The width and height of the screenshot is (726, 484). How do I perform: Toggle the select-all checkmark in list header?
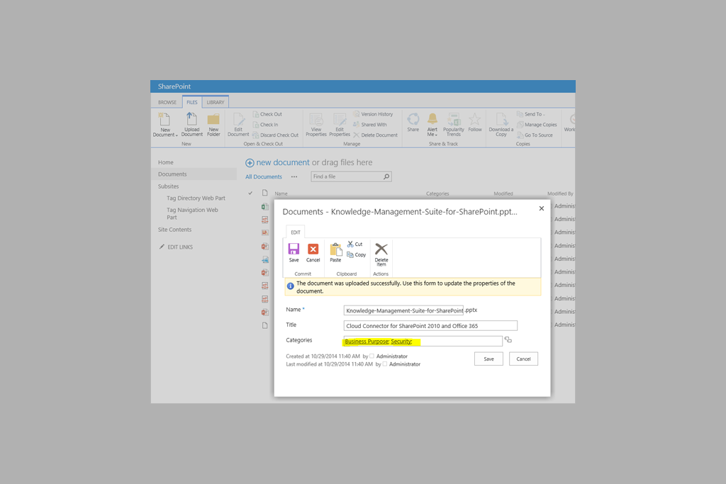coord(250,193)
